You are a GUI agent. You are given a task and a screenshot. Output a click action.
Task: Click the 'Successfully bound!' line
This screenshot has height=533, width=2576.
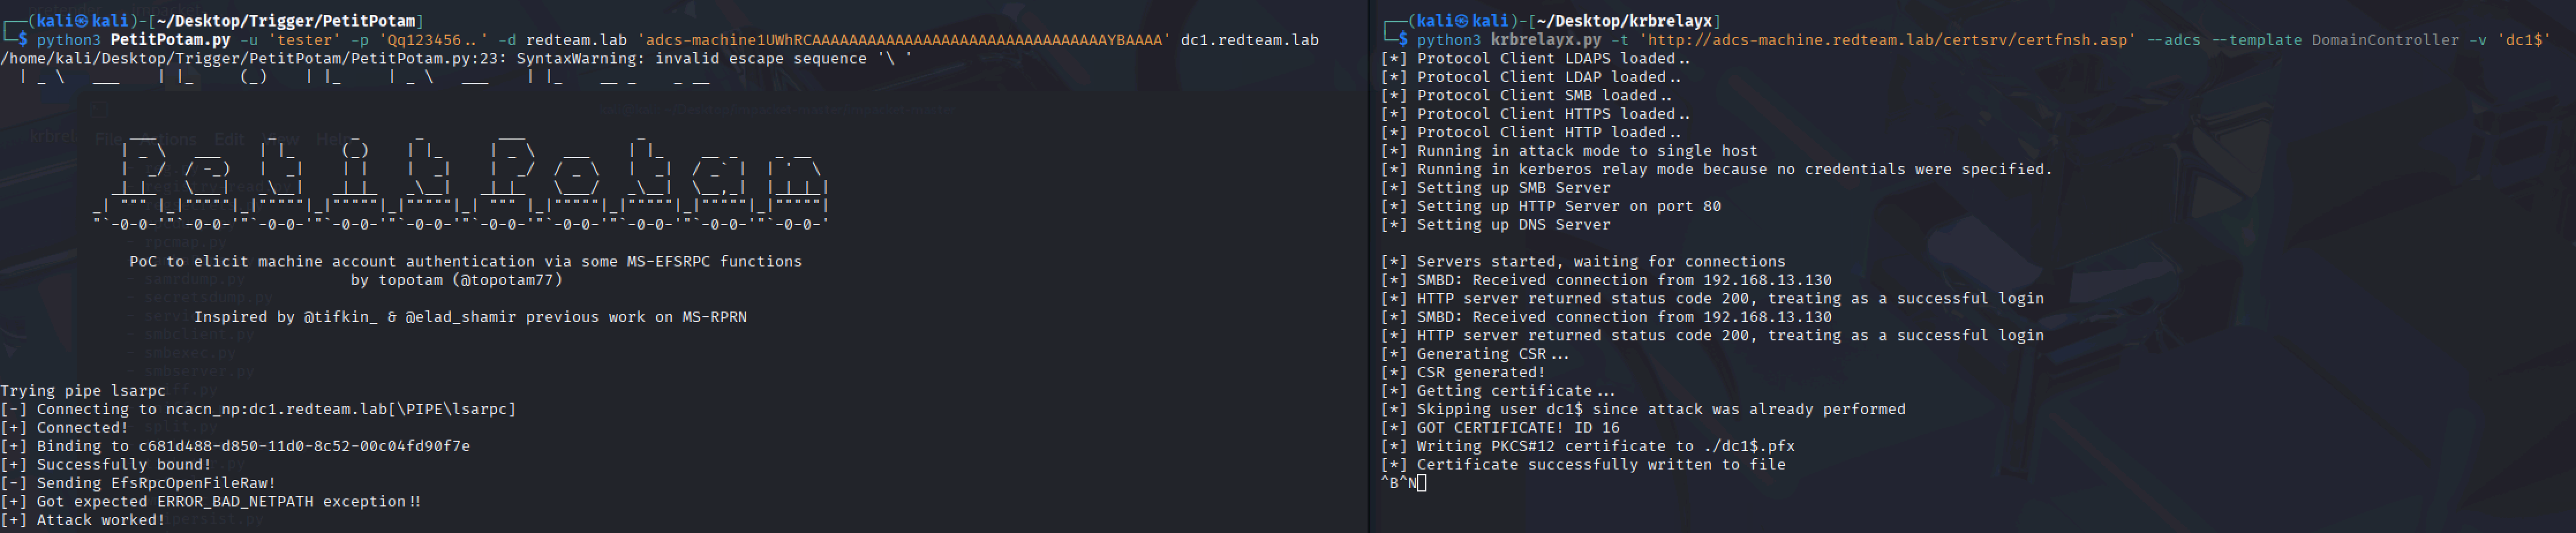106,465
